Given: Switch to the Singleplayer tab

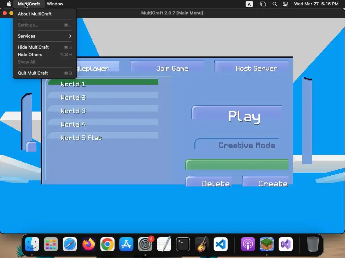Looking at the screenshot, I should pos(98,67).
